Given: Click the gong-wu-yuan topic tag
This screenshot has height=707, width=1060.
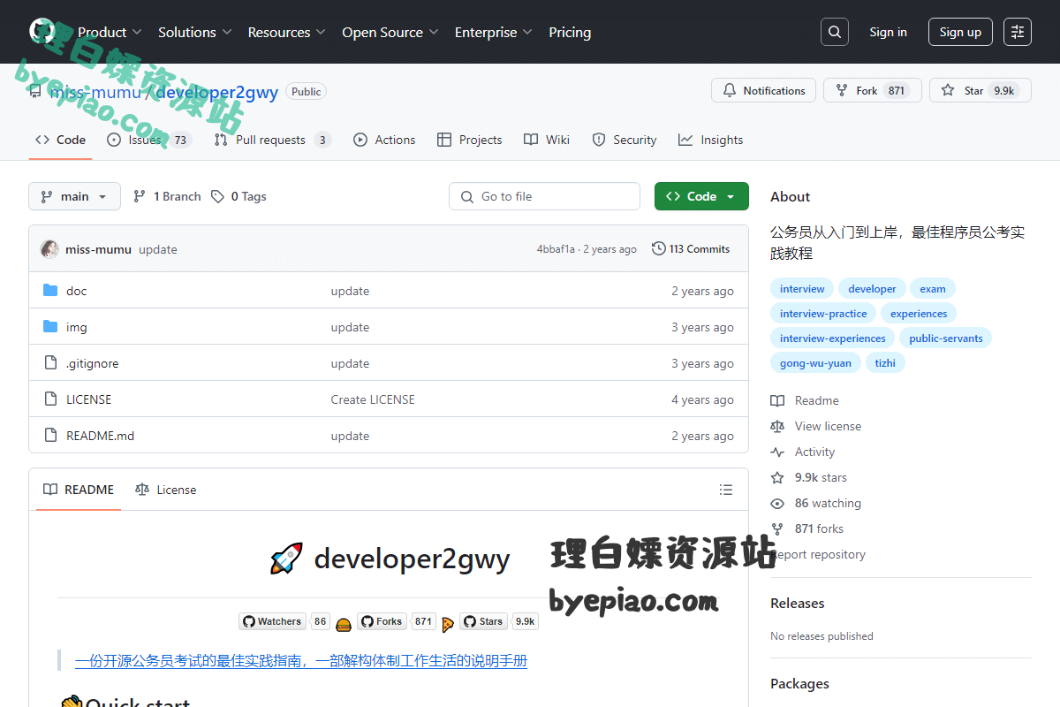Looking at the screenshot, I should coord(815,363).
